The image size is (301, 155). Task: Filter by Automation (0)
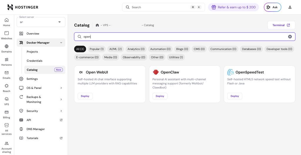[160, 49]
